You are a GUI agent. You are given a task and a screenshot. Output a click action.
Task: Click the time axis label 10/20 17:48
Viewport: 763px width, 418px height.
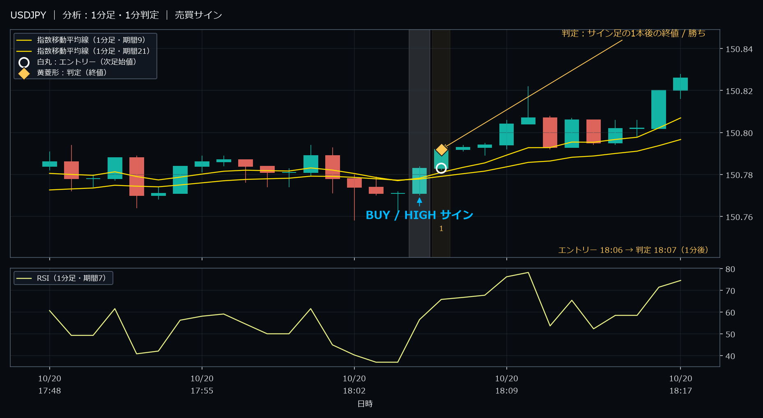coord(50,385)
